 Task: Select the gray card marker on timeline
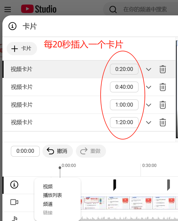click(168, 185)
